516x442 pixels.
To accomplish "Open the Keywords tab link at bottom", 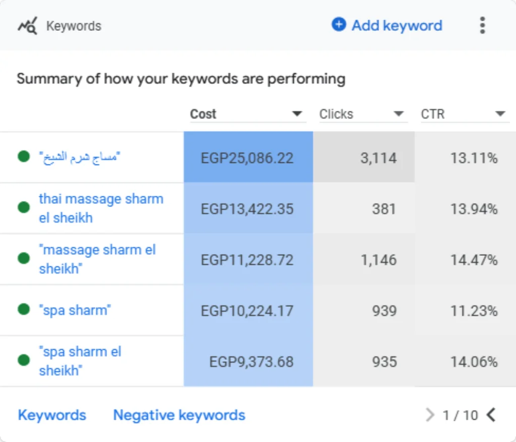I will pos(52,415).
